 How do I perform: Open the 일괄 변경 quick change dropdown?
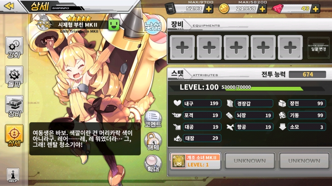coord(318,48)
